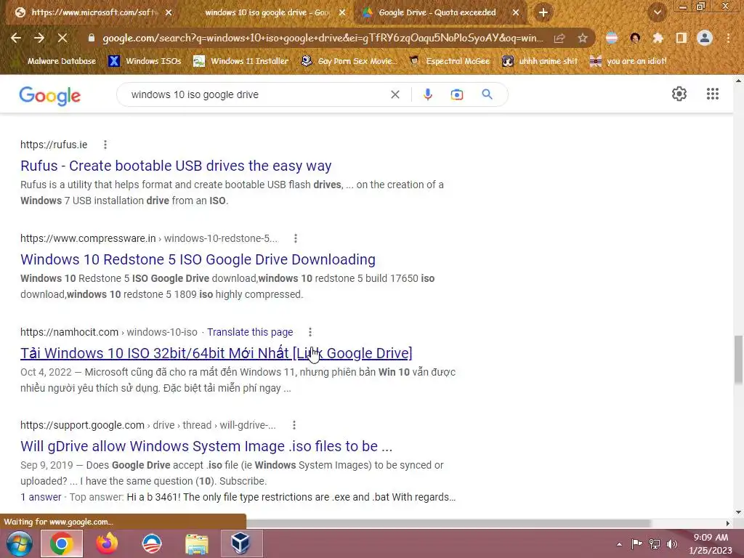The height and width of the screenshot is (558, 744).
Task: Open the Chrome profile avatar
Action: [x=705, y=38]
